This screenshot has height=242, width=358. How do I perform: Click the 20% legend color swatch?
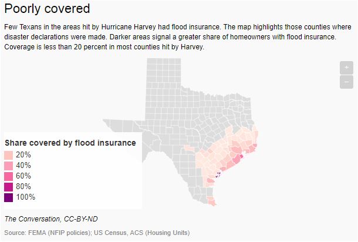click(8, 155)
